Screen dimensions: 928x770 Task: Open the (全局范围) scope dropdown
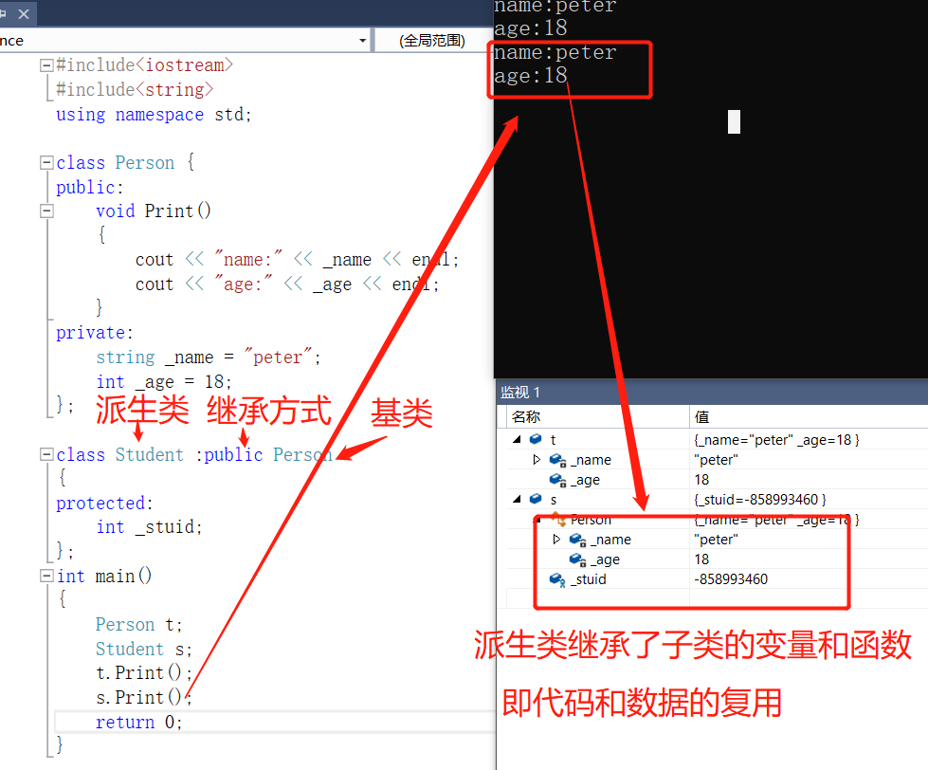[433, 41]
